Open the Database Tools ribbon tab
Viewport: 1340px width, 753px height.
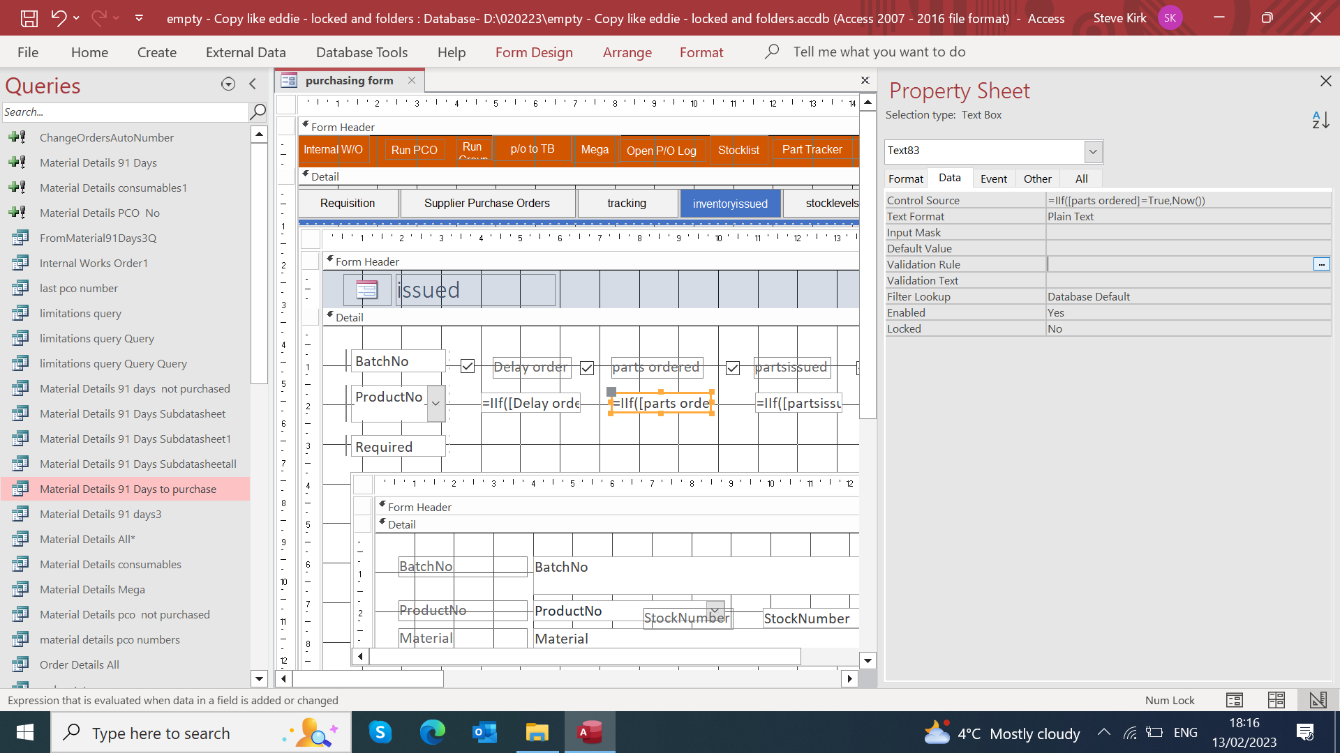coord(362,52)
